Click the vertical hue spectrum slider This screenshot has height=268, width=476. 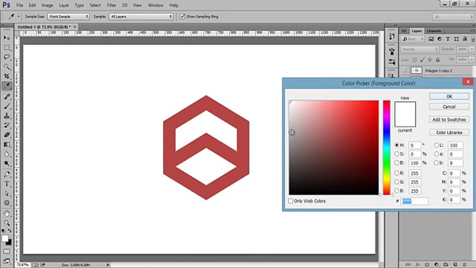tap(387, 147)
